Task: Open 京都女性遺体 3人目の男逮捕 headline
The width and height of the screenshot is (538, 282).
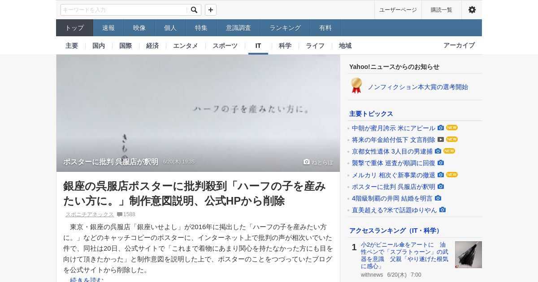Action: coord(392,151)
